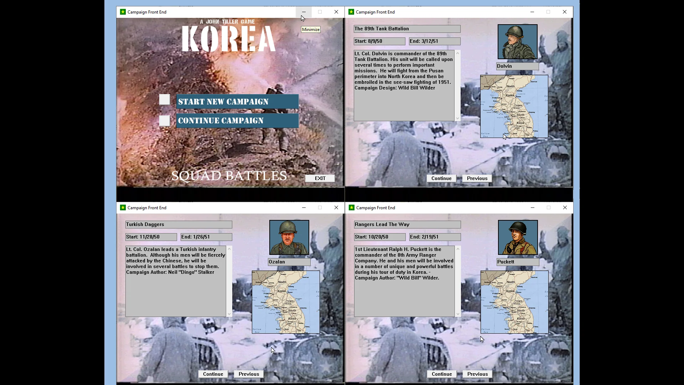Image resolution: width=684 pixels, height=385 pixels.
Task: Click Continue in Turkish Daggers window
Action: (x=213, y=374)
